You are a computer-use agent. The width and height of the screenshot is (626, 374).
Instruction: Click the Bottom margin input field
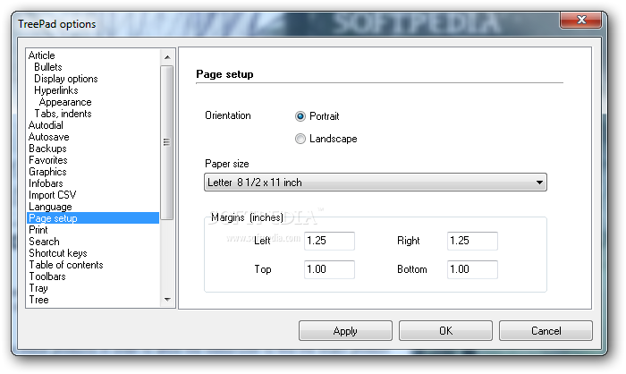[x=472, y=269]
